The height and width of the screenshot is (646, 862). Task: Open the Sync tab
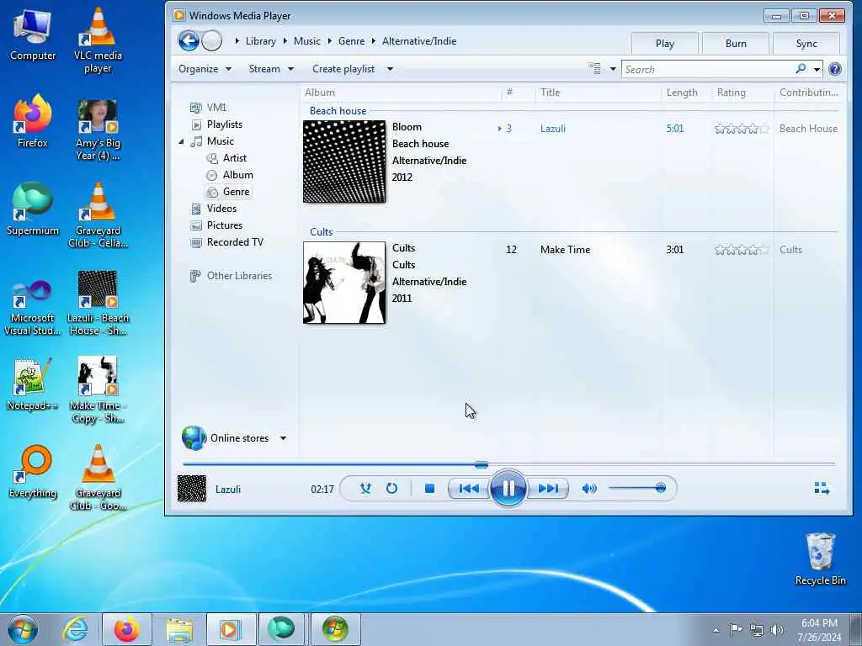806,44
